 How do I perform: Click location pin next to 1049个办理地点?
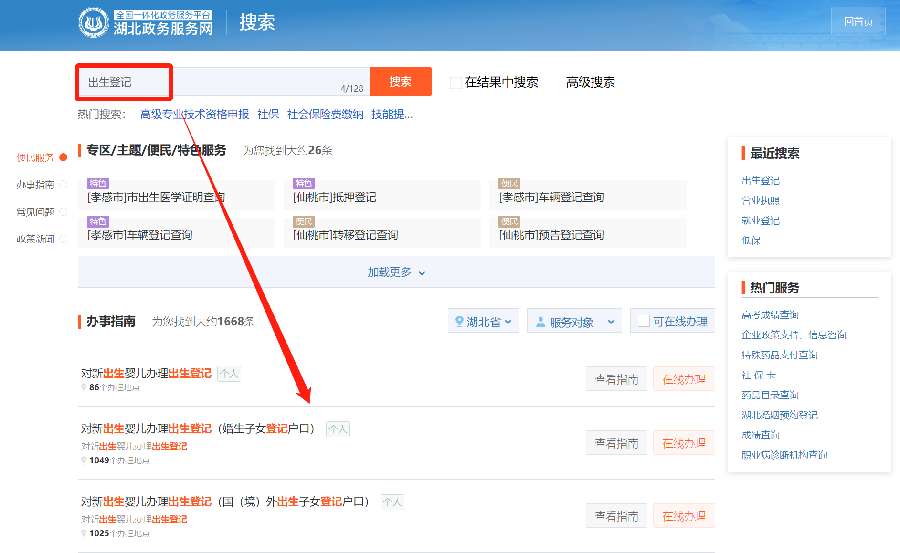[84, 460]
